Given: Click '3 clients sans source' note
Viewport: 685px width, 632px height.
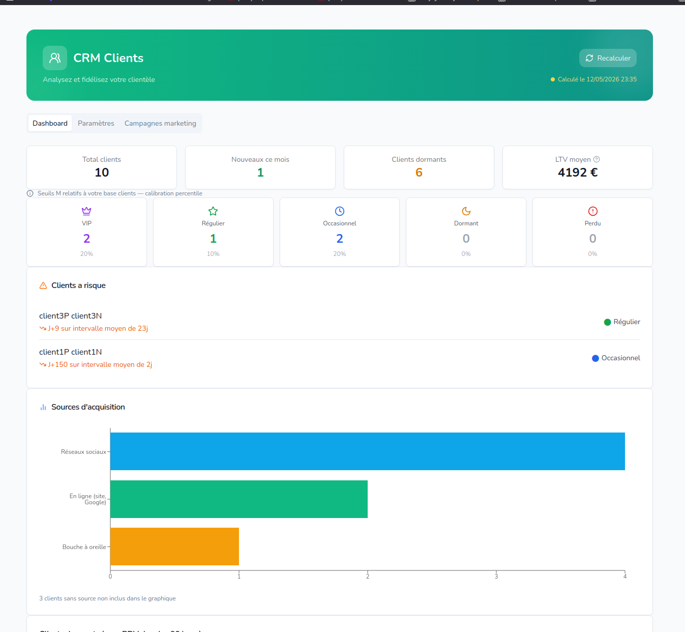Looking at the screenshot, I should (107, 598).
